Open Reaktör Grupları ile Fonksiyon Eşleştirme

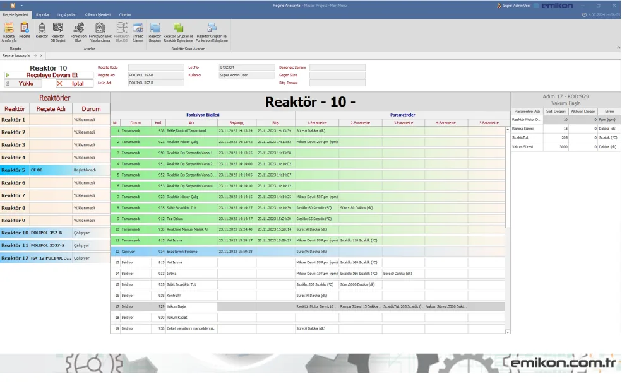coord(212,32)
